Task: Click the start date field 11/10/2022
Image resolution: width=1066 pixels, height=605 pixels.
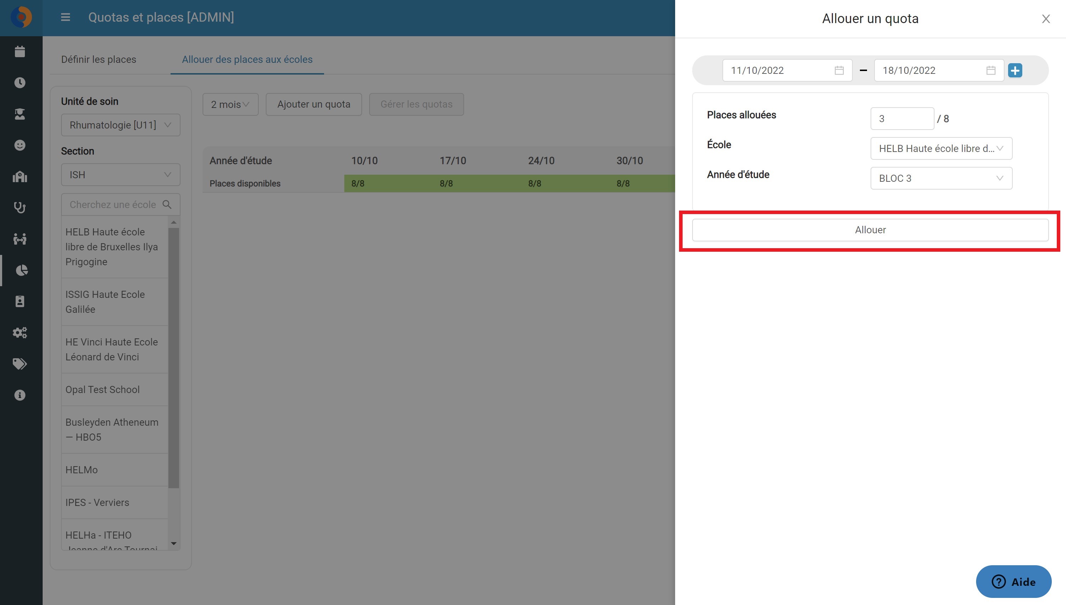Action: [787, 70]
